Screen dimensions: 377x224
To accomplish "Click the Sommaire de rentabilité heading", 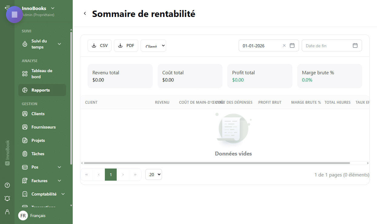I will pyautogui.click(x=144, y=14).
